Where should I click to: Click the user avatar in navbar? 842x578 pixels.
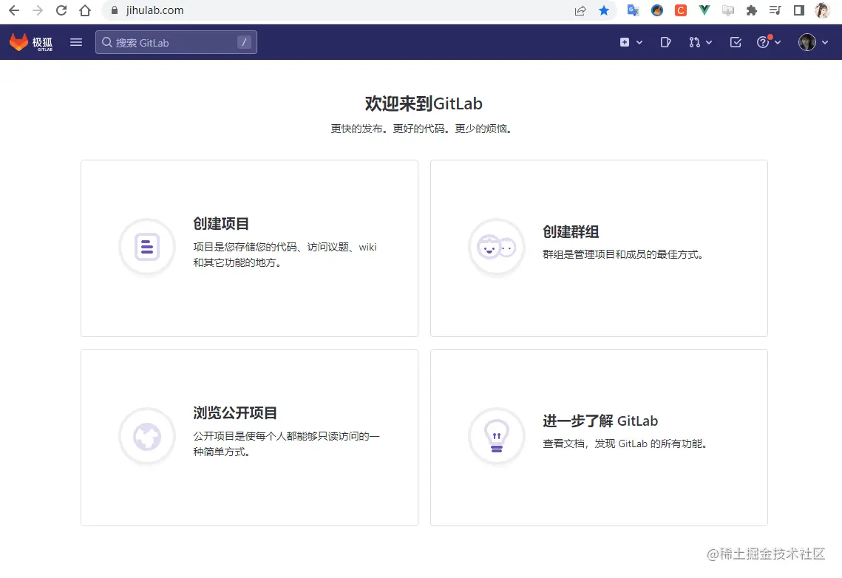tap(807, 42)
